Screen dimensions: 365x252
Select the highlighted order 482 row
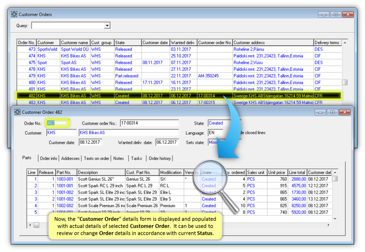[179, 95]
